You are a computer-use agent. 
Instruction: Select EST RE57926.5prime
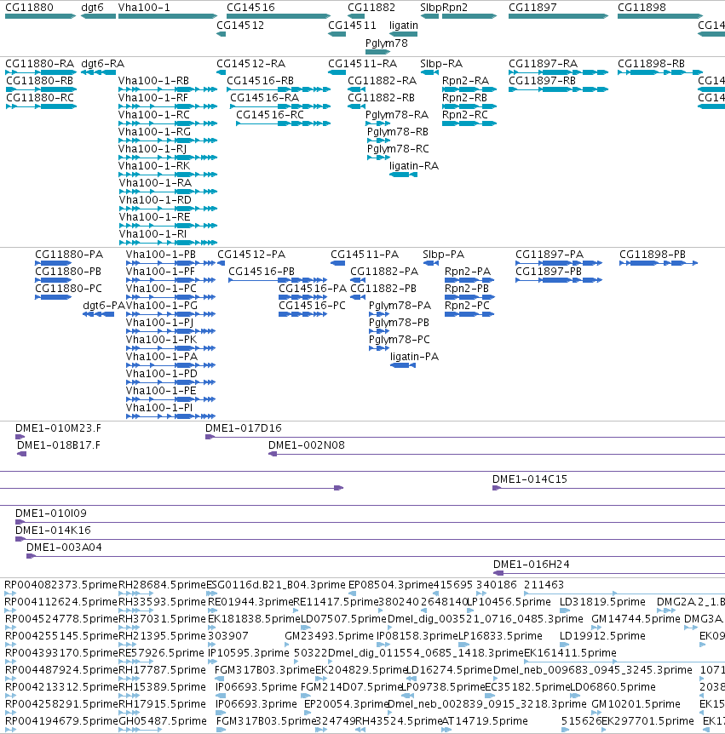162,653
